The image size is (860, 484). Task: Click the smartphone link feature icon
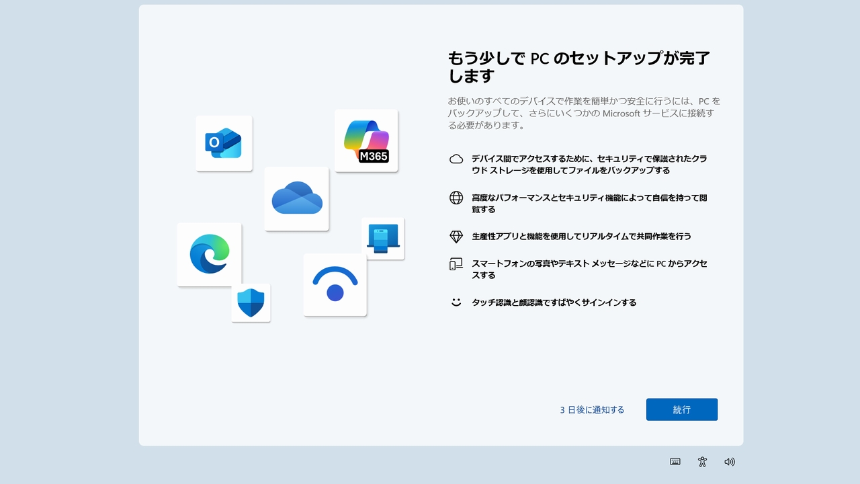click(x=456, y=264)
